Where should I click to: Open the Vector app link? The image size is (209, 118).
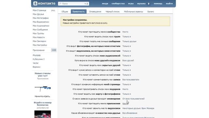coord(36,63)
